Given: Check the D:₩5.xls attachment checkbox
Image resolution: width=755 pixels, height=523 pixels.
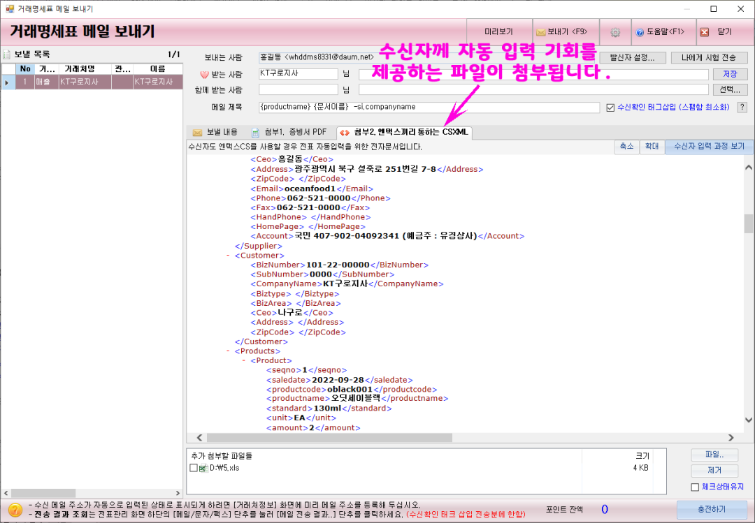Looking at the screenshot, I should pyautogui.click(x=194, y=468).
